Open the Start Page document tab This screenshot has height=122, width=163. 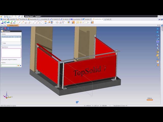tap(3, 25)
